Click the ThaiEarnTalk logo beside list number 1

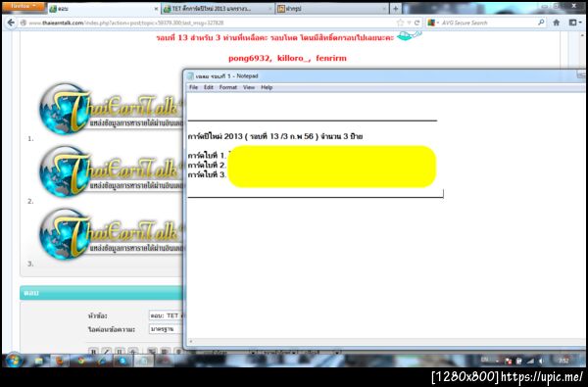coord(112,109)
